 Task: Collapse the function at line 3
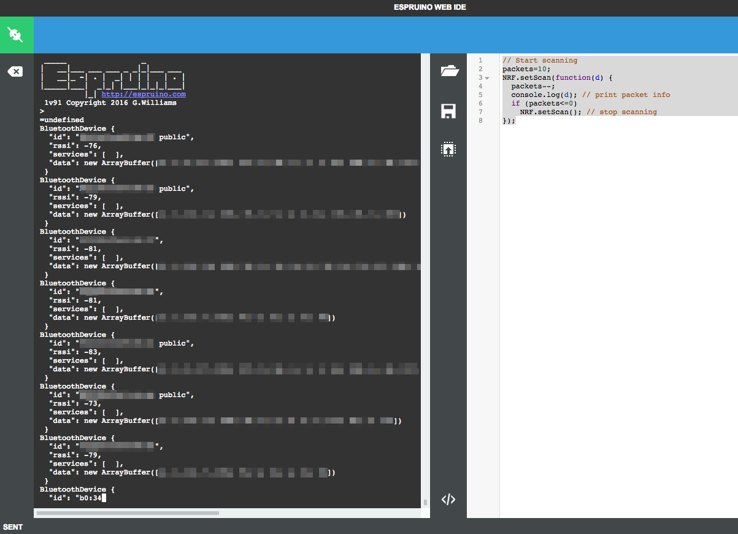487,78
